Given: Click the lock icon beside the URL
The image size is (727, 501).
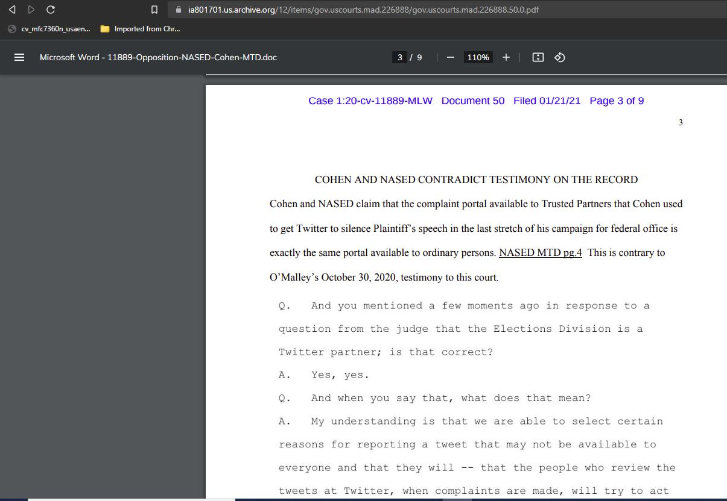Looking at the screenshot, I should [178, 10].
